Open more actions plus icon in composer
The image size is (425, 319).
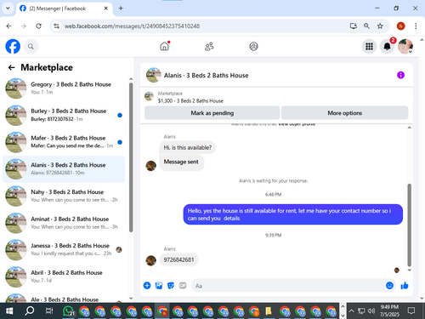point(147,286)
